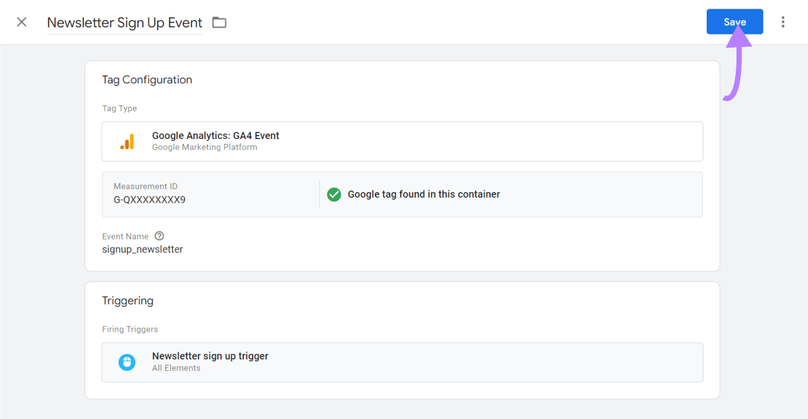Viewport: 808px width, 419px height.
Task: Click the folder icon next to tag name
Action: coord(219,22)
